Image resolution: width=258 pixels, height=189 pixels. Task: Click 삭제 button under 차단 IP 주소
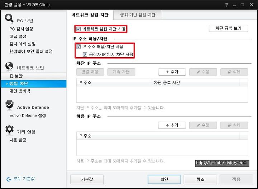pyautogui.click(x=234, y=72)
